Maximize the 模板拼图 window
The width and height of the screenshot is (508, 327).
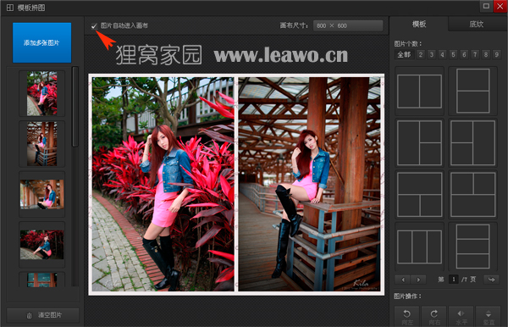tap(486, 6)
